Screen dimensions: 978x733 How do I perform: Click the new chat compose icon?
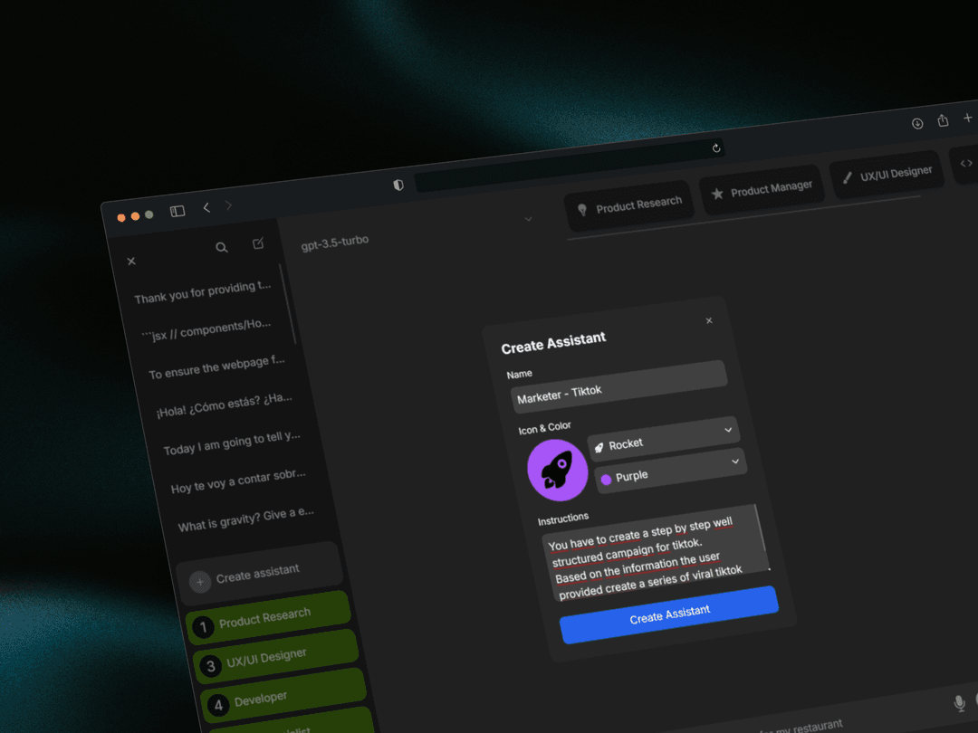[258, 243]
